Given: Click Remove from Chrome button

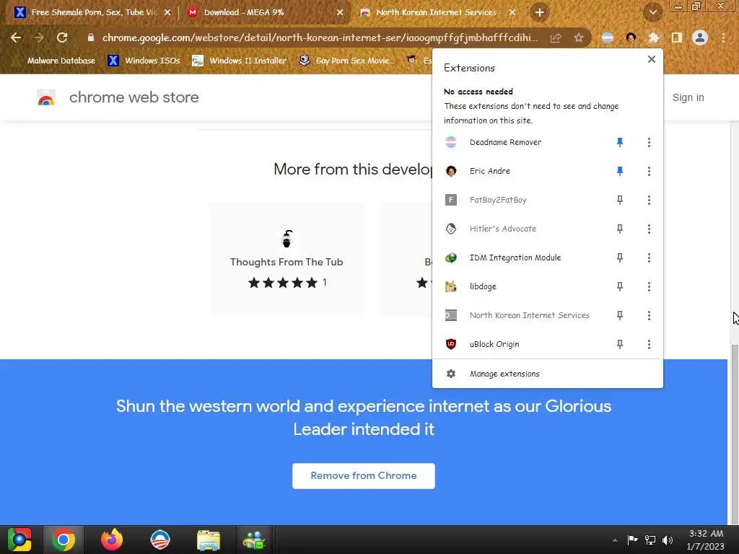Looking at the screenshot, I should coord(364,476).
